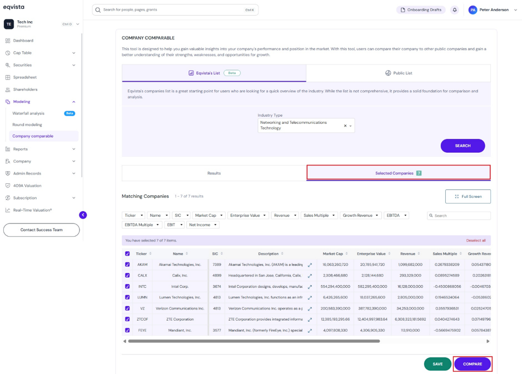Screen dimensions: 522x374
Task: Click the Deselect all link
Action: 476,241
